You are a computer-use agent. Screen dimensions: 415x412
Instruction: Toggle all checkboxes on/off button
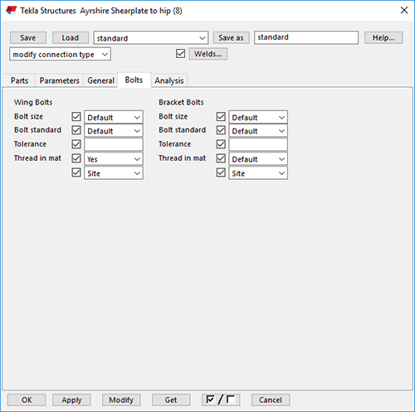tap(221, 400)
